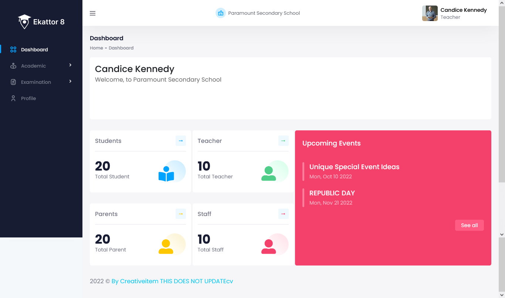Click the Ekattor 8 logo
Viewport: 505px width, 298px height.
(x=41, y=21)
